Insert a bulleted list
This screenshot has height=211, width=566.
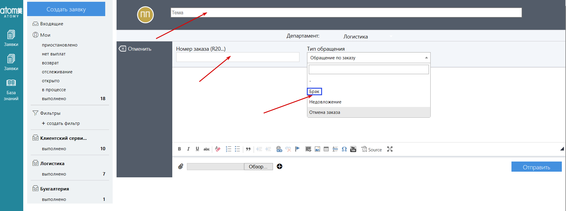[238, 149]
